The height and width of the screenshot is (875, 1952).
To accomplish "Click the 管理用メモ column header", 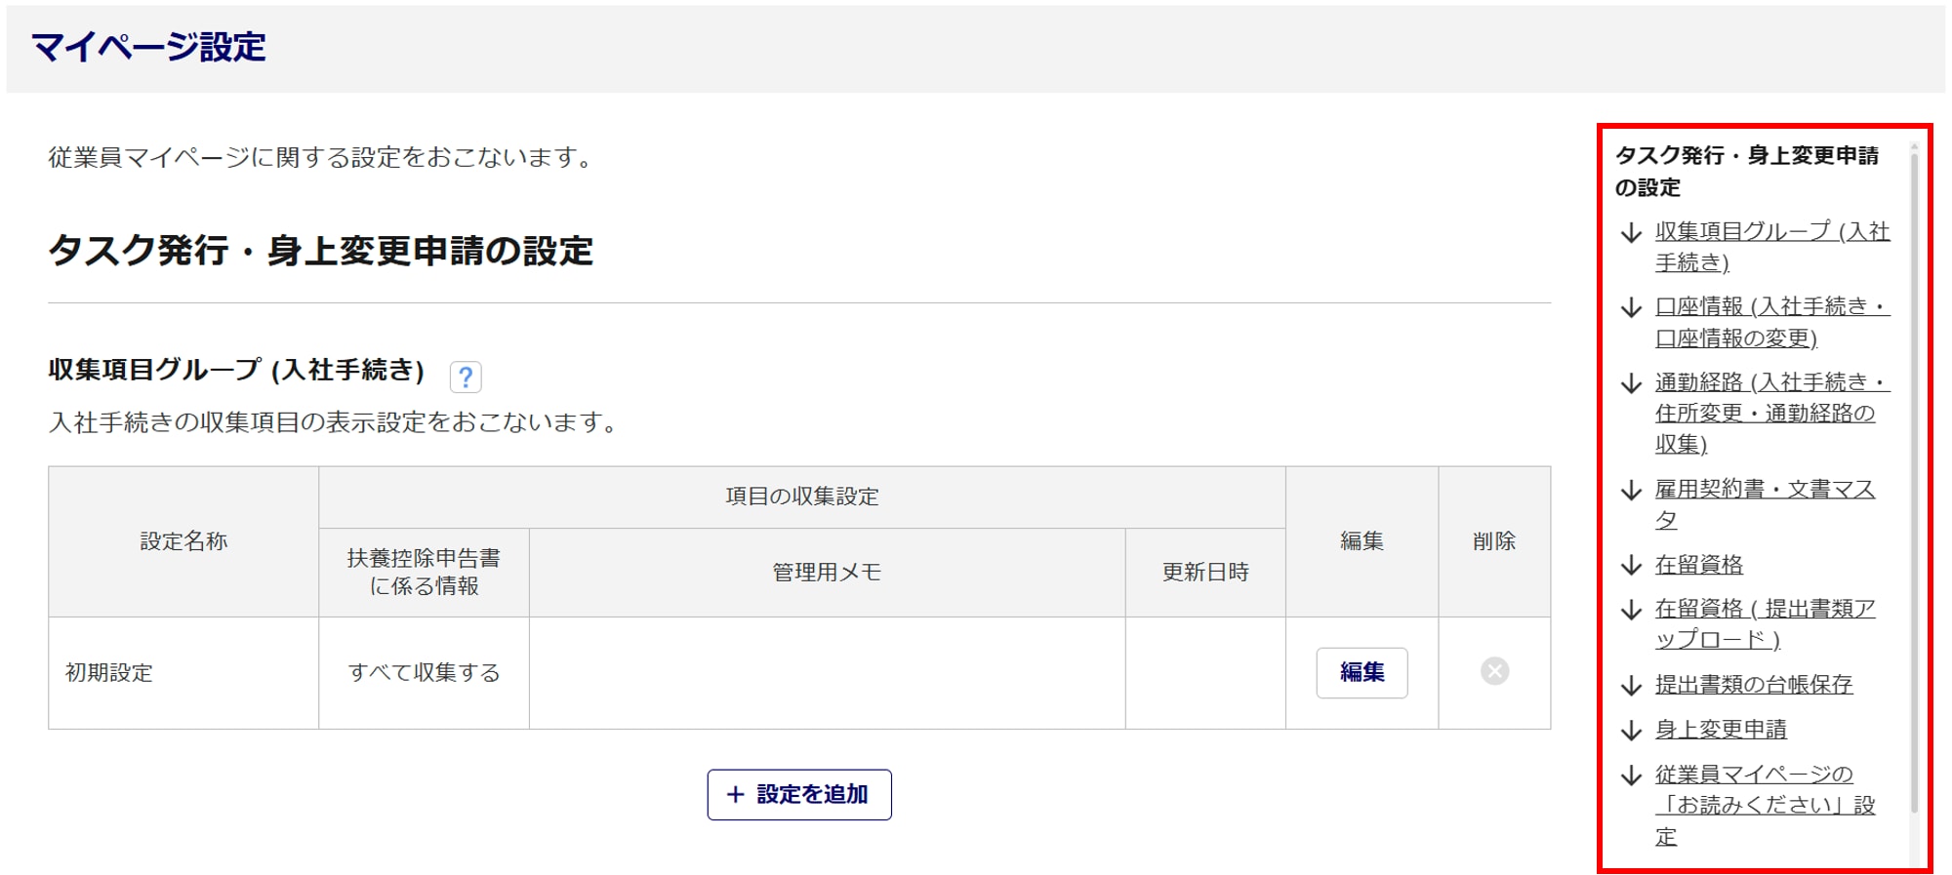I will tap(827, 573).
